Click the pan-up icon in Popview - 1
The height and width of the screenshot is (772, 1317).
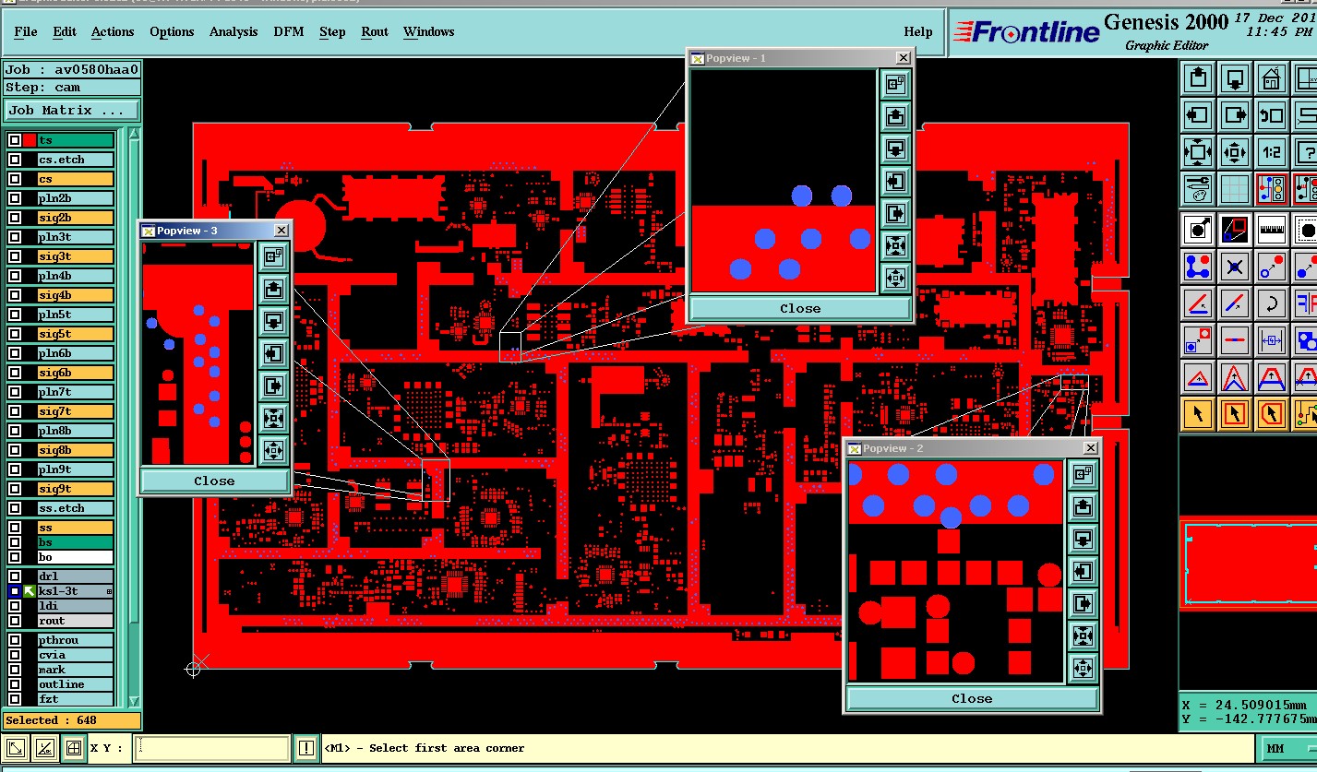click(x=895, y=117)
